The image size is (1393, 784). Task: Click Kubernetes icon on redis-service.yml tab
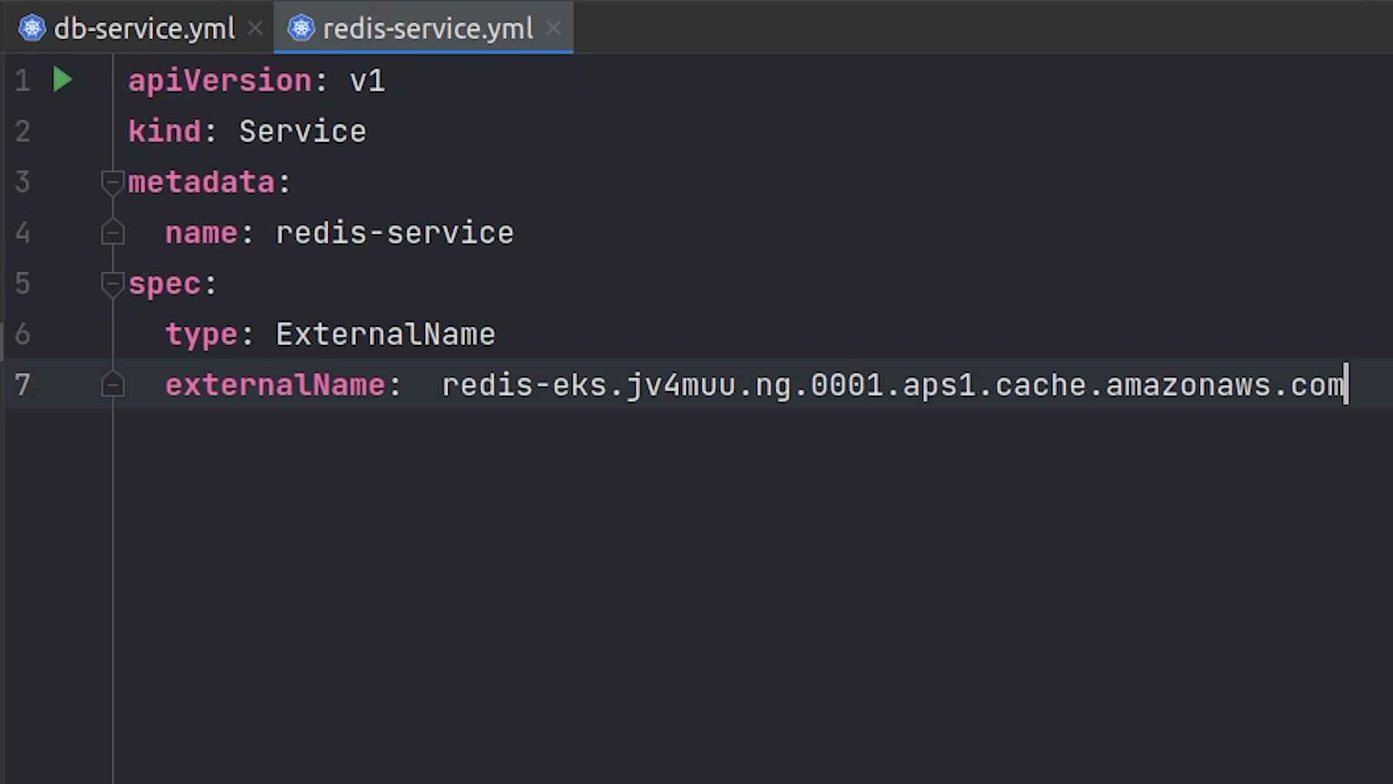[301, 28]
